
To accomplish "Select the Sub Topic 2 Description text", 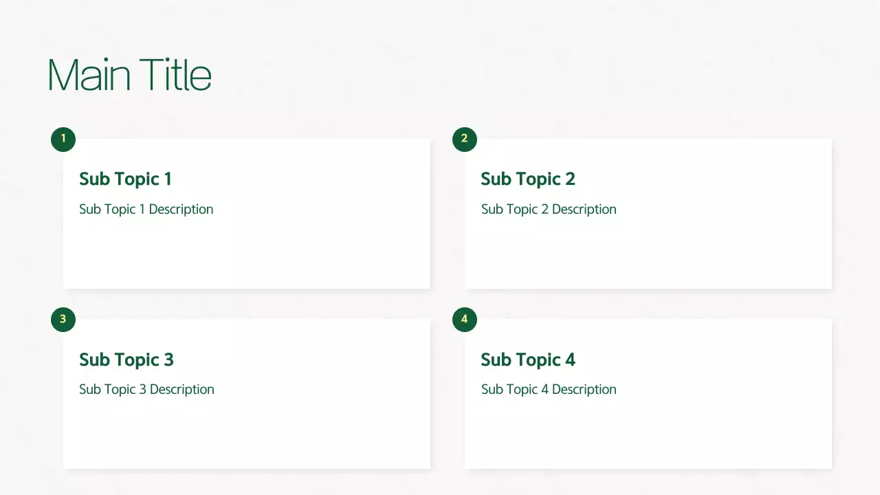I will click(x=548, y=209).
